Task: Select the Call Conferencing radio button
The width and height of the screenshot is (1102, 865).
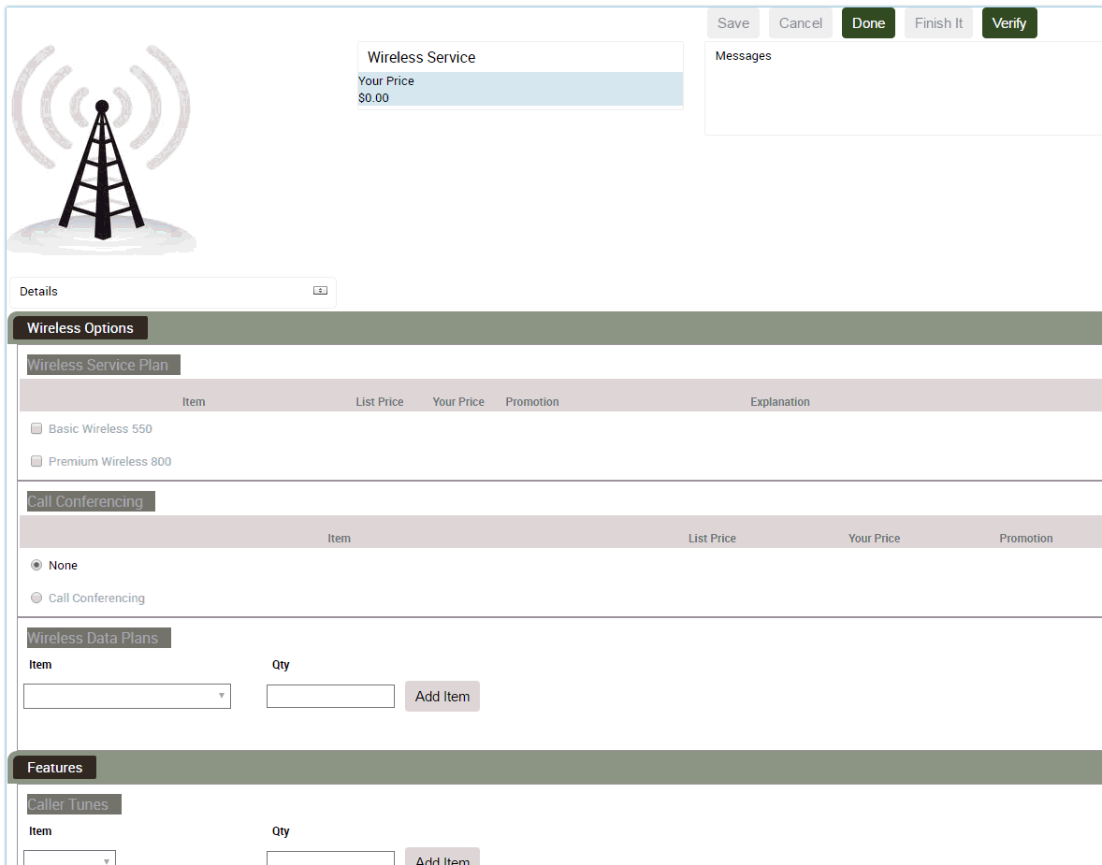Action: click(36, 597)
